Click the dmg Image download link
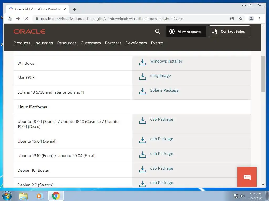The width and height of the screenshot is (269, 201). pos(161,76)
